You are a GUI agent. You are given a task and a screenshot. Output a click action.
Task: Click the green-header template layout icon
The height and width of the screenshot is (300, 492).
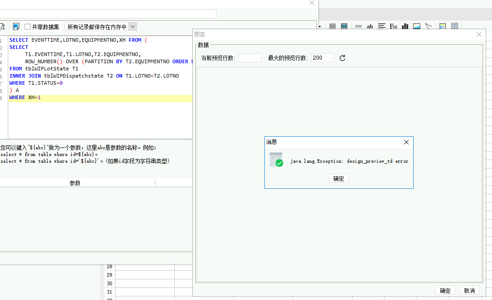click(443, 26)
